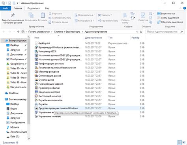The height and width of the screenshot is (145, 187).
Task: Select Этот компьютер in navigation pane
Action: 15,99
